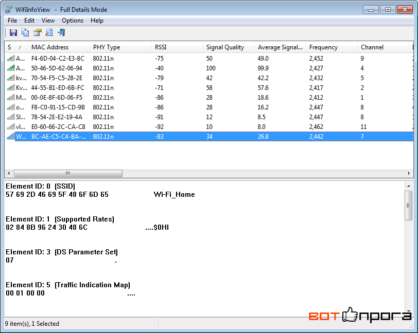Click the Channel value 11

(x=363, y=127)
